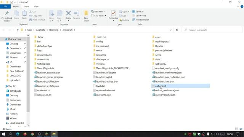This screenshot has height=137, width=244.
Task: Select Music in navigation pane
Action: coord(13,109)
